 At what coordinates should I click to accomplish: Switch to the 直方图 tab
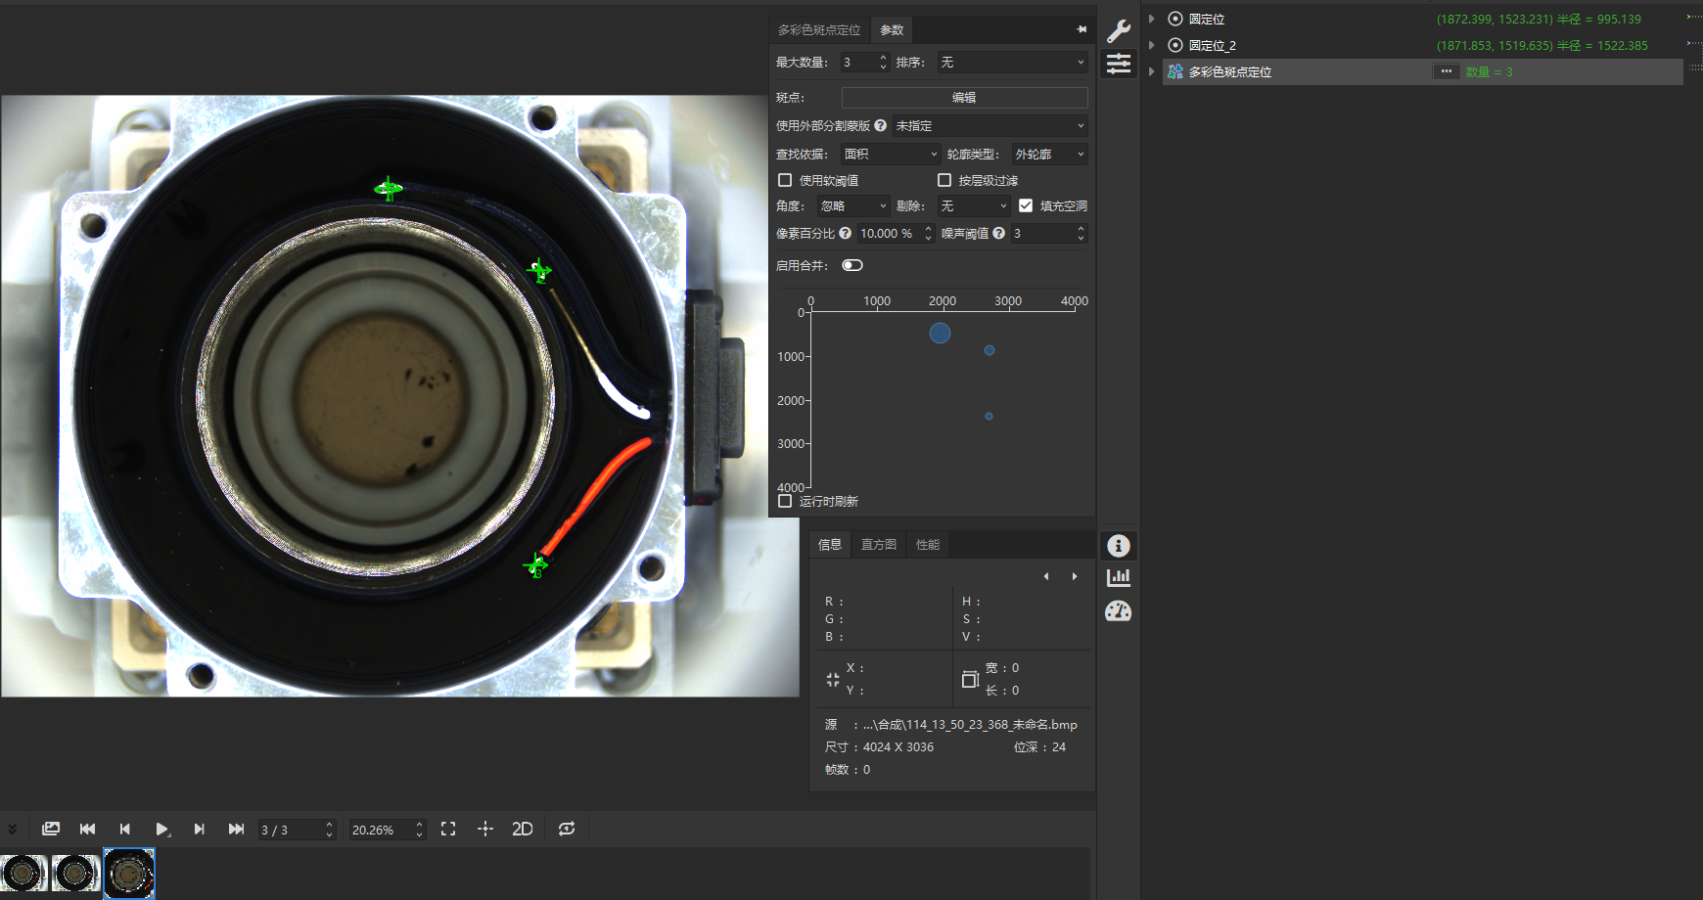click(x=878, y=545)
